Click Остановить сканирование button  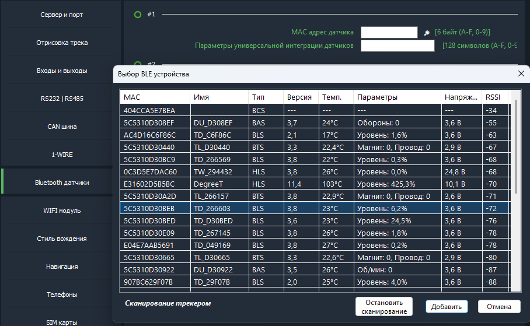tap(384, 307)
